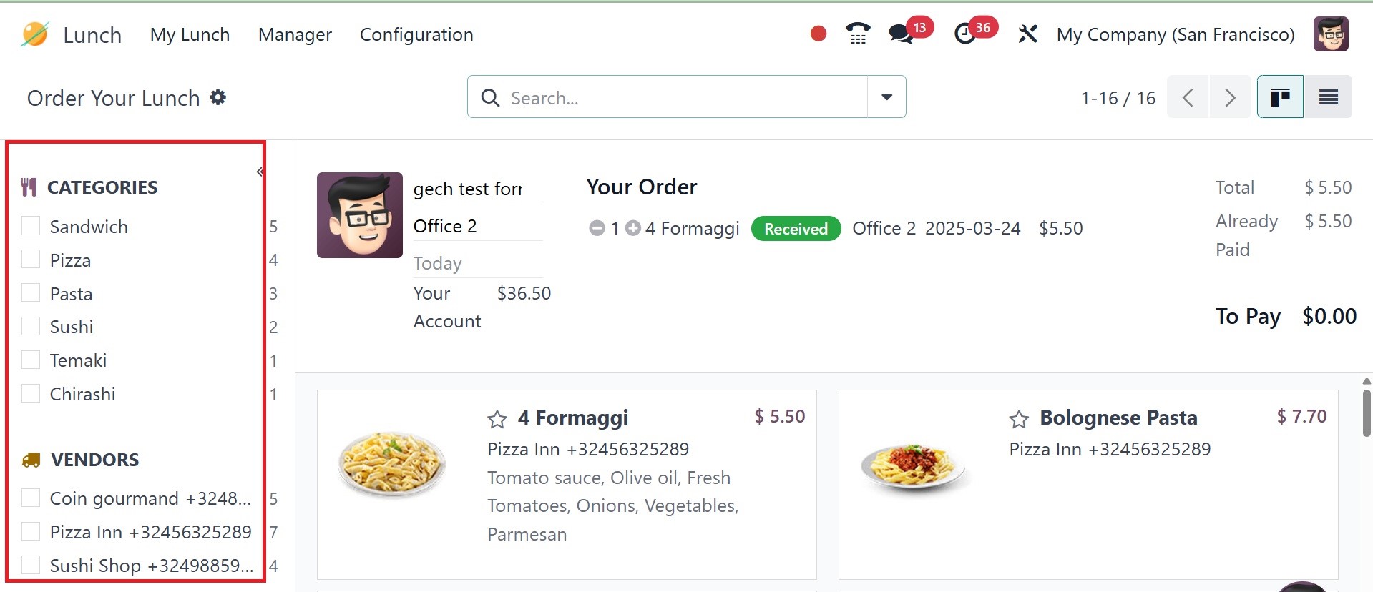Switch to kanban view
The width and height of the screenshot is (1373, 592).
coord(1280,97)
